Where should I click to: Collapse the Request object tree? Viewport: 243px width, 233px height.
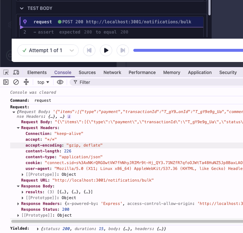[x=14, y=112]
